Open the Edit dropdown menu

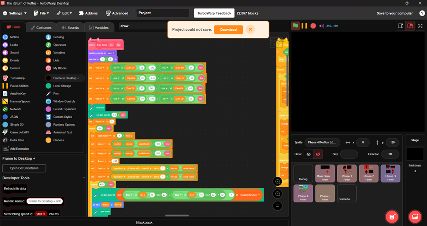click(64, 13)
